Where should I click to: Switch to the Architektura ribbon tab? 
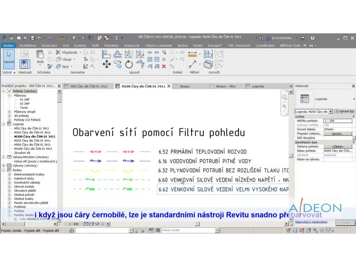[x=28, y=46]
